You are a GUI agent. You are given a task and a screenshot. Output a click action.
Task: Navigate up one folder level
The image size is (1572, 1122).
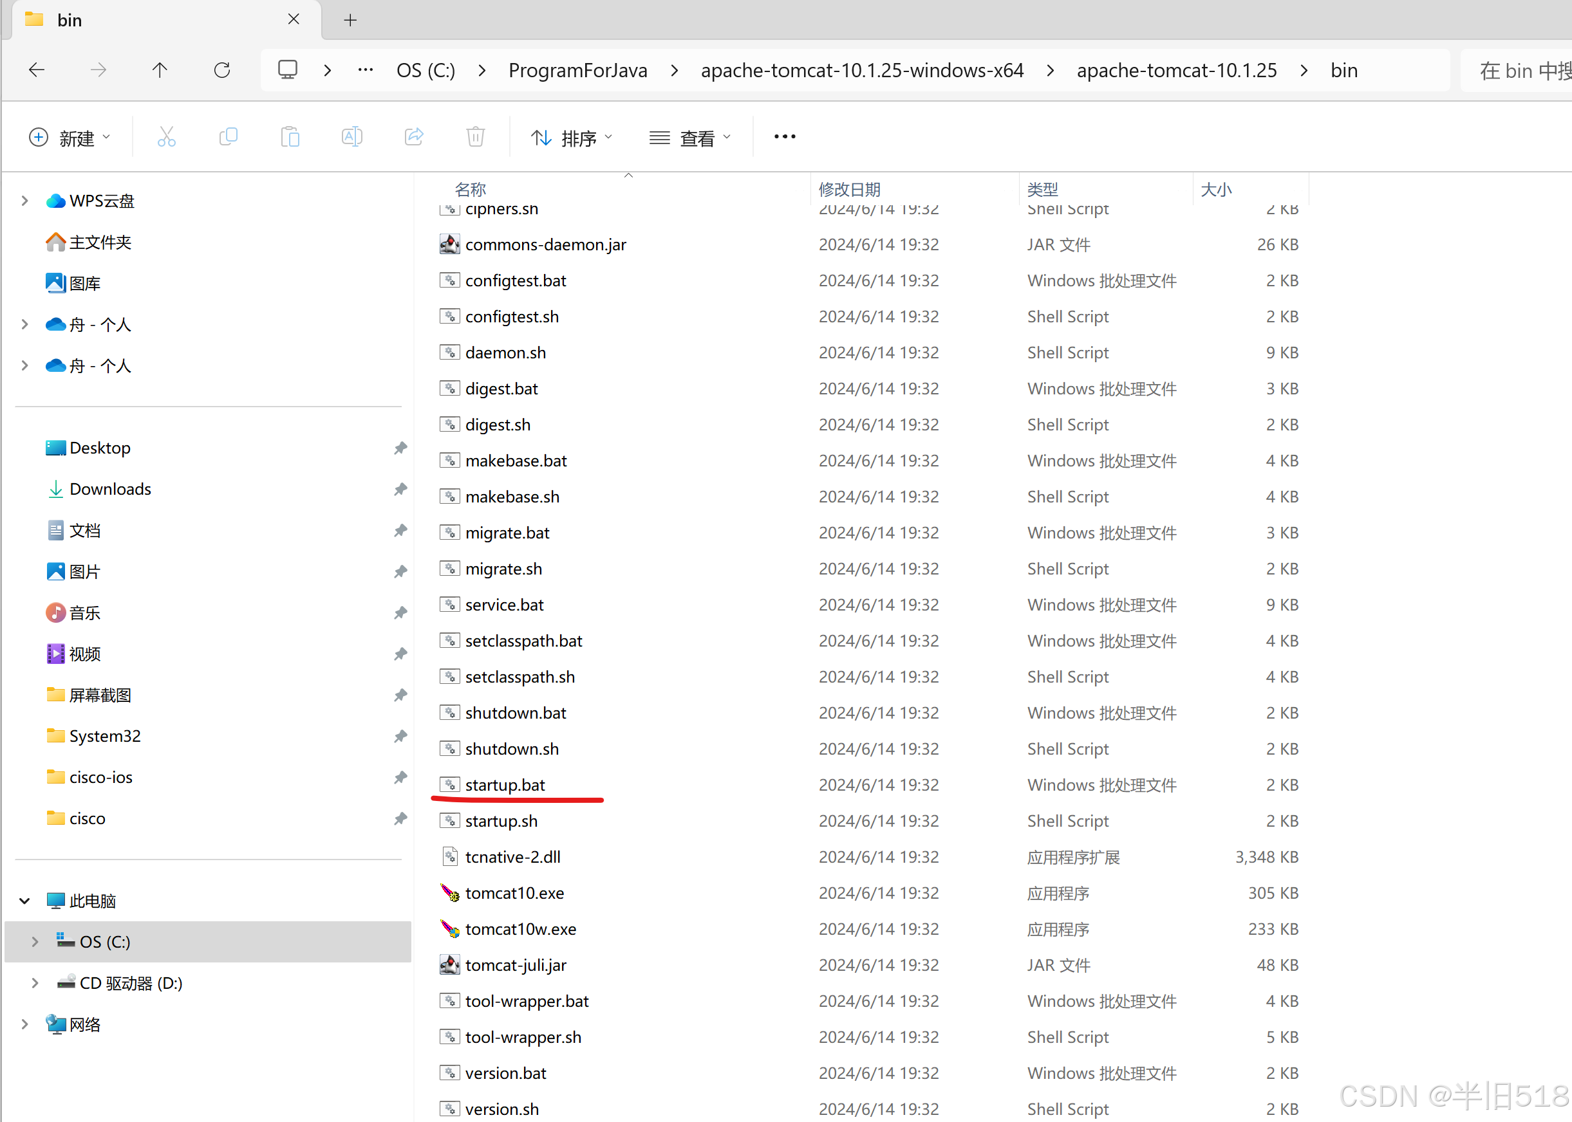point(160,69)
